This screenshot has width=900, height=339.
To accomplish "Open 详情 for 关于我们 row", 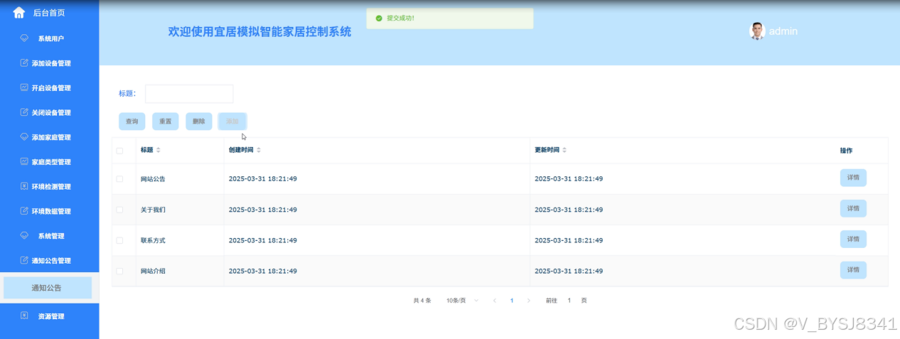I will [x=853, y=208].
